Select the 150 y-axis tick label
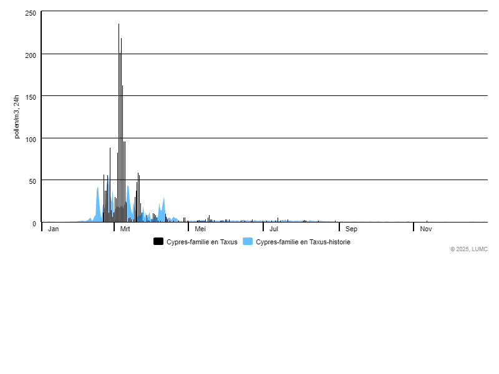Image resolution: width=499 pixels, height=374 pixels. [x=31, y=97]
